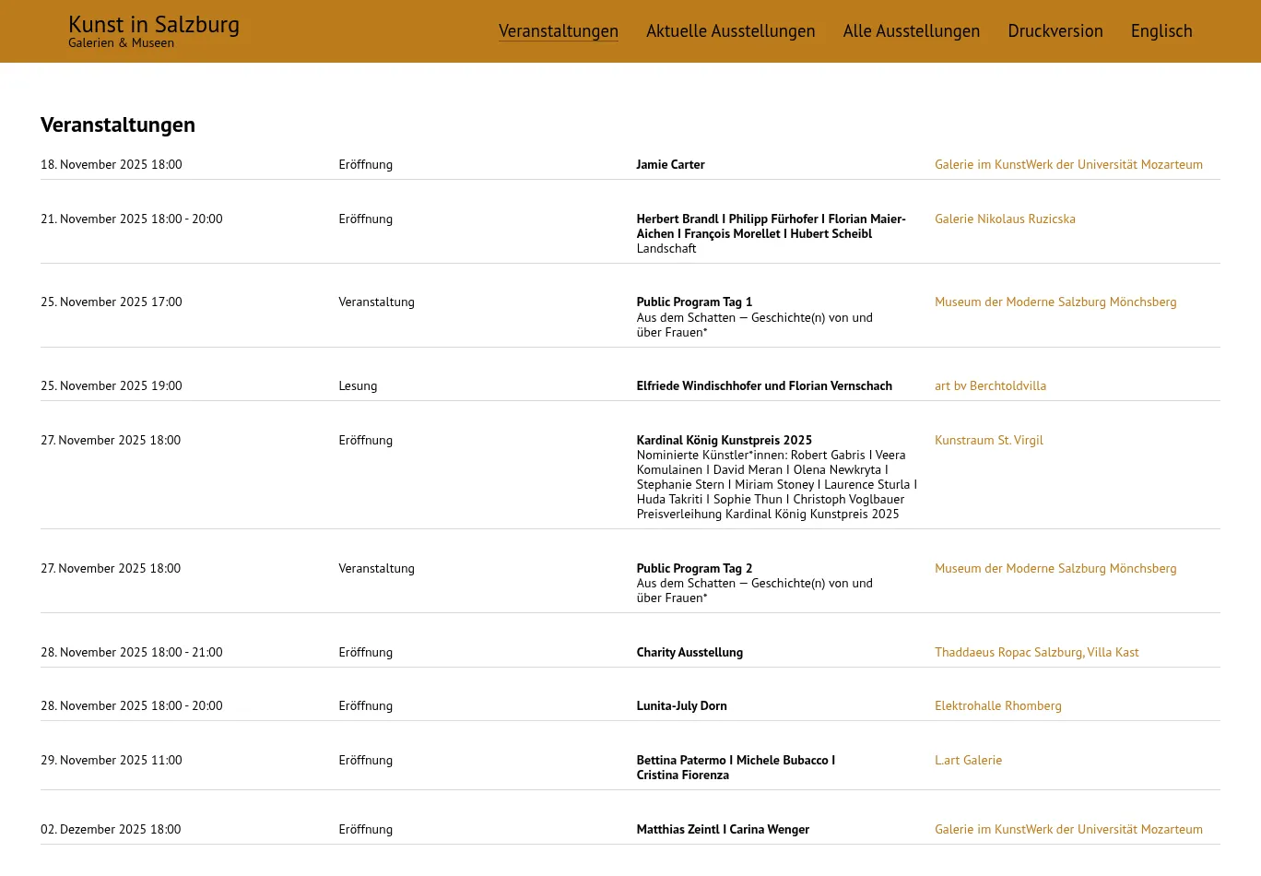The width and height of the screenshot is (1261, 876).
Task: Open the Druckversion print view
Action: tap(1055, 31)
